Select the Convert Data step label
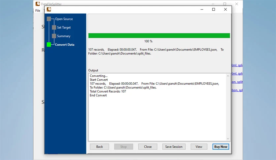 pos(65,45)
